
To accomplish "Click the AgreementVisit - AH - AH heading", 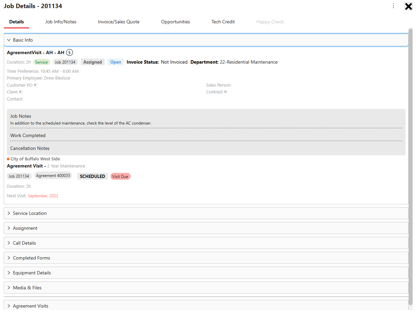I will (x=35, y=52).
